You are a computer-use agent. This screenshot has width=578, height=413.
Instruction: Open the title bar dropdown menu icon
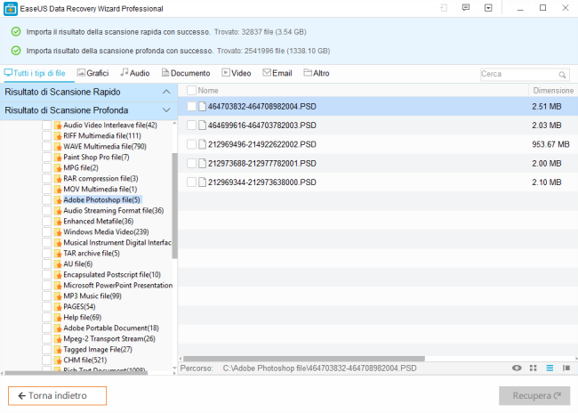(x=488, y=8)
